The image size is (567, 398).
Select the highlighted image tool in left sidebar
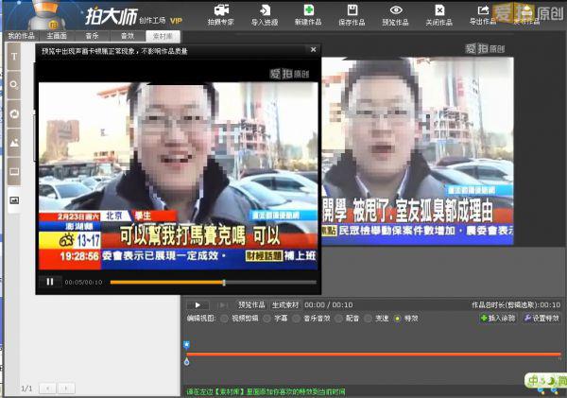click(14, 200)
